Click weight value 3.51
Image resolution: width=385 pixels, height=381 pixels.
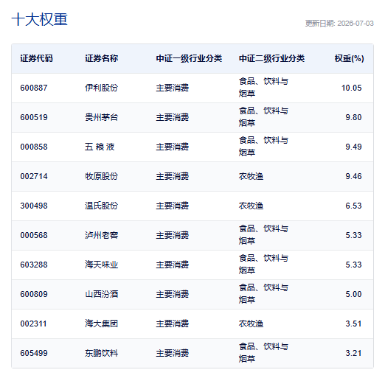353,324
